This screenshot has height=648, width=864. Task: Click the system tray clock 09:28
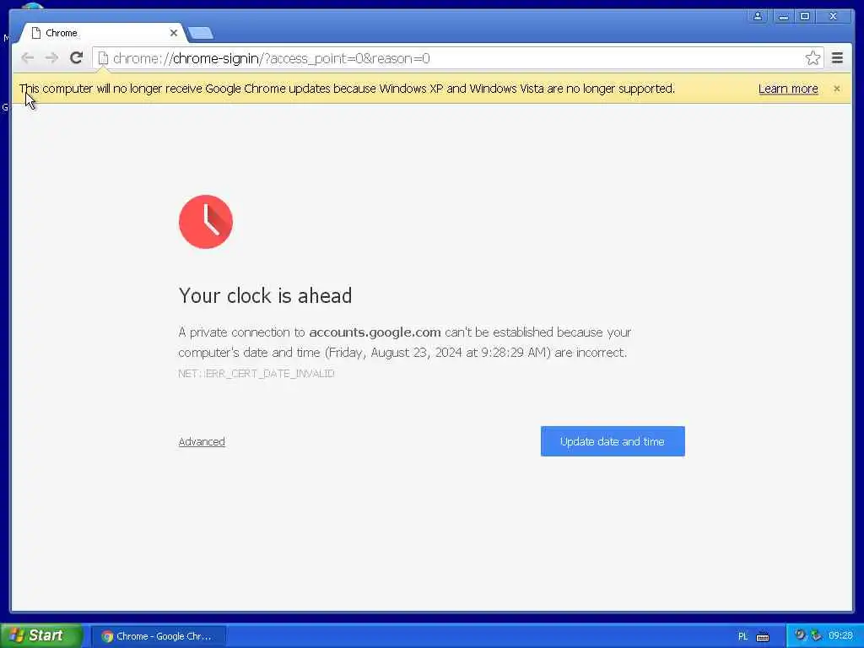click(x=840, y=636)
